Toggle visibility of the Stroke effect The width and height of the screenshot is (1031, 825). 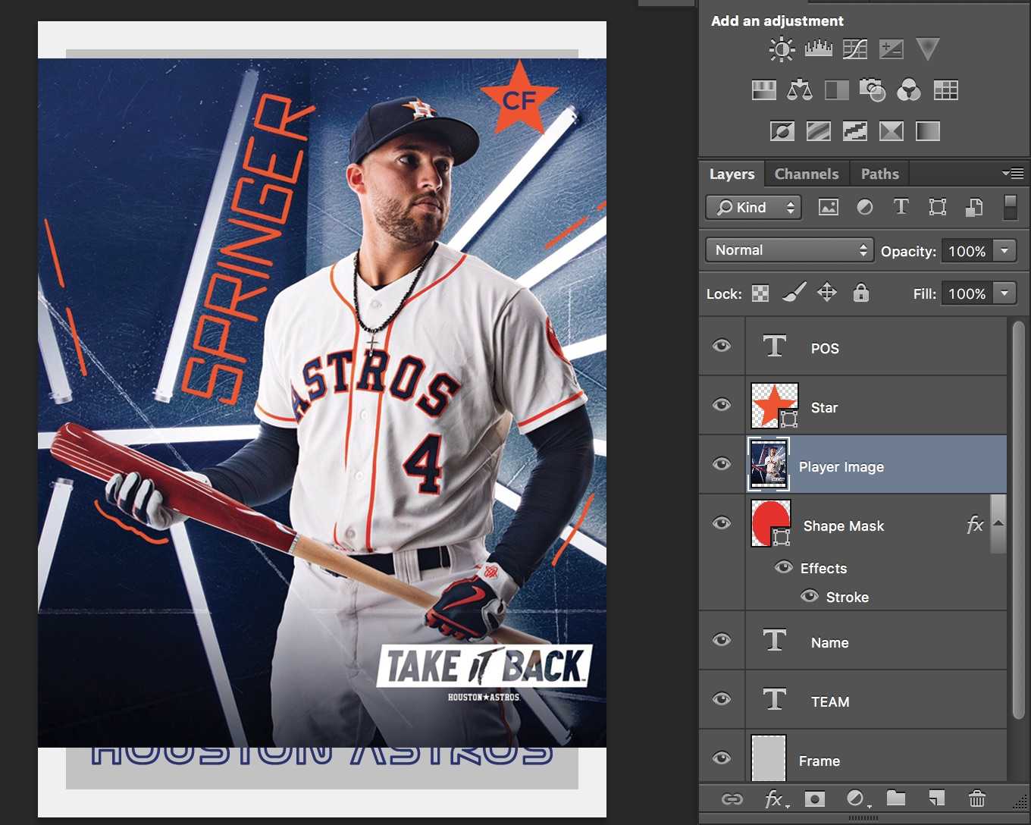click(810, 596)
